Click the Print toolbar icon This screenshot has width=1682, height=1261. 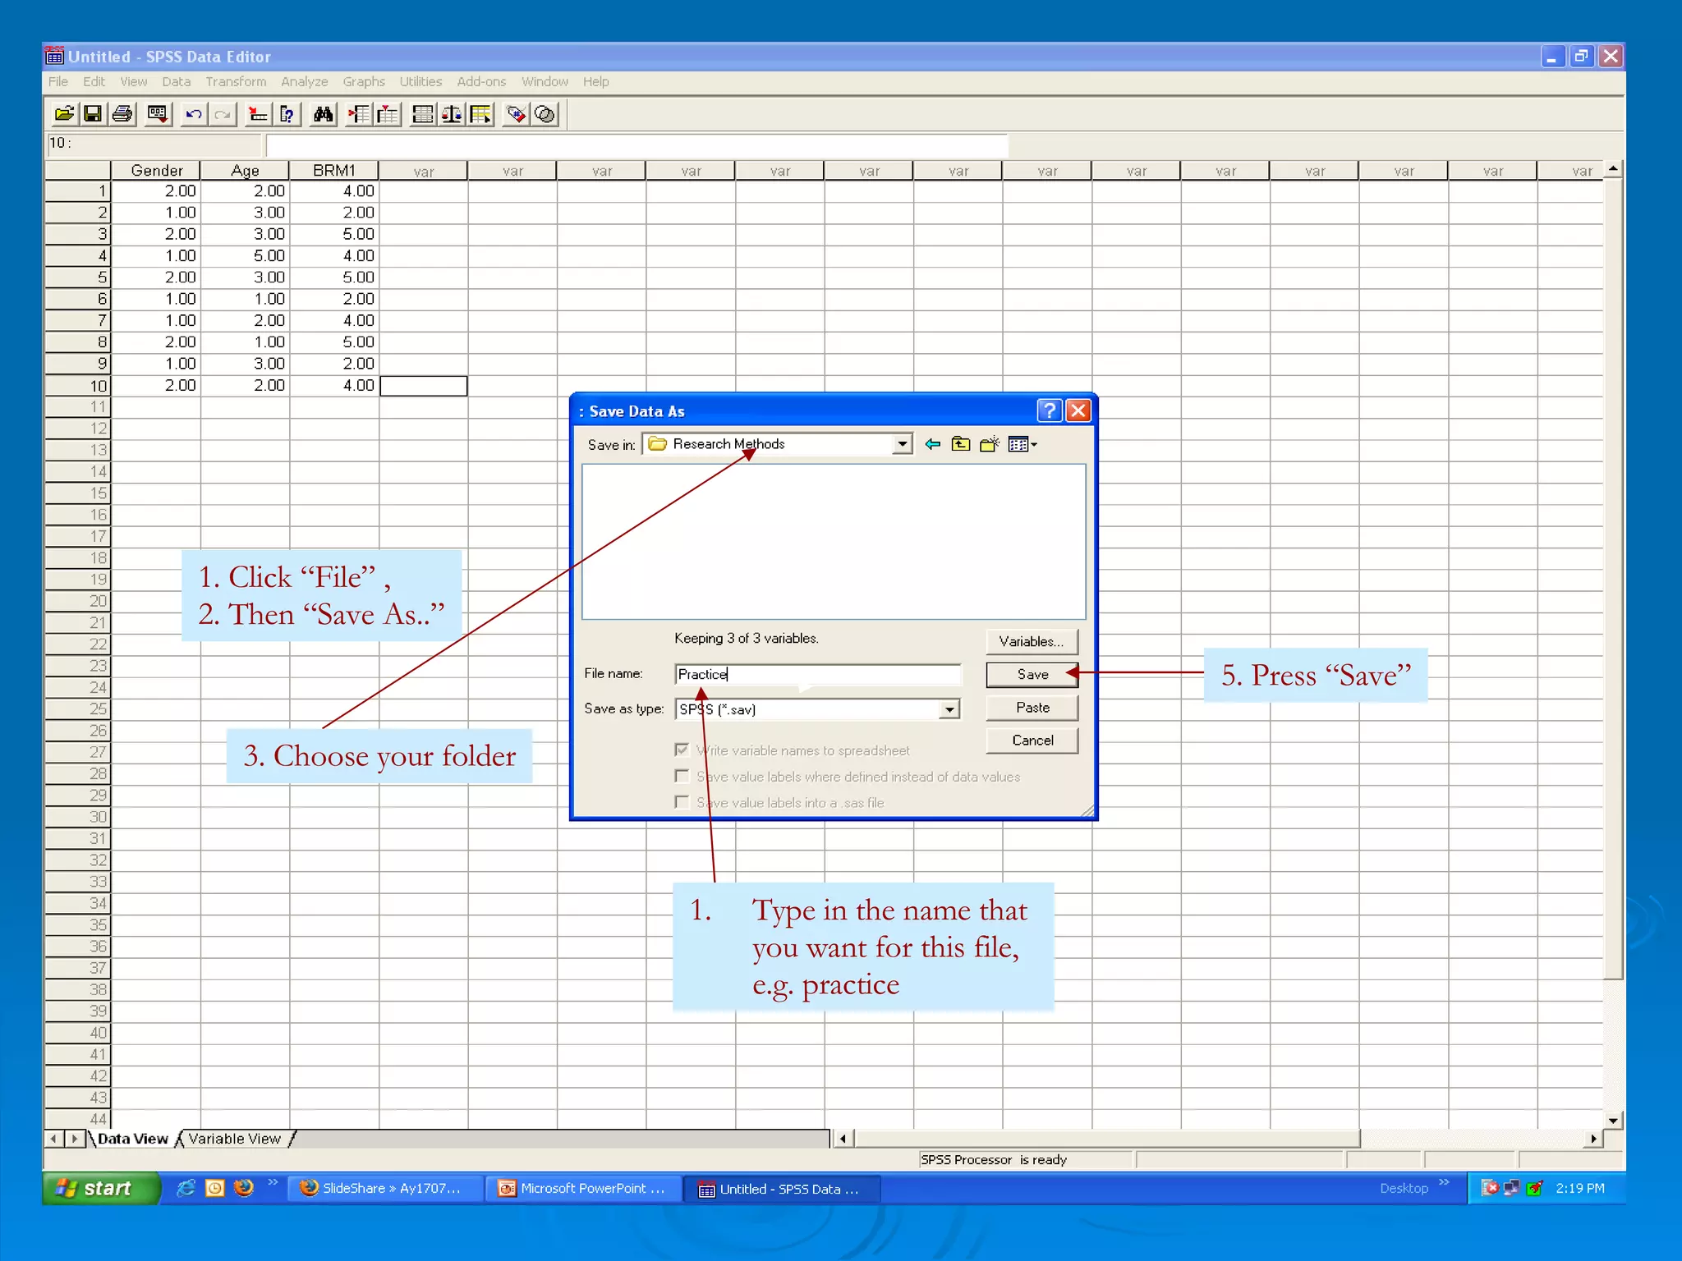[122, 114]
